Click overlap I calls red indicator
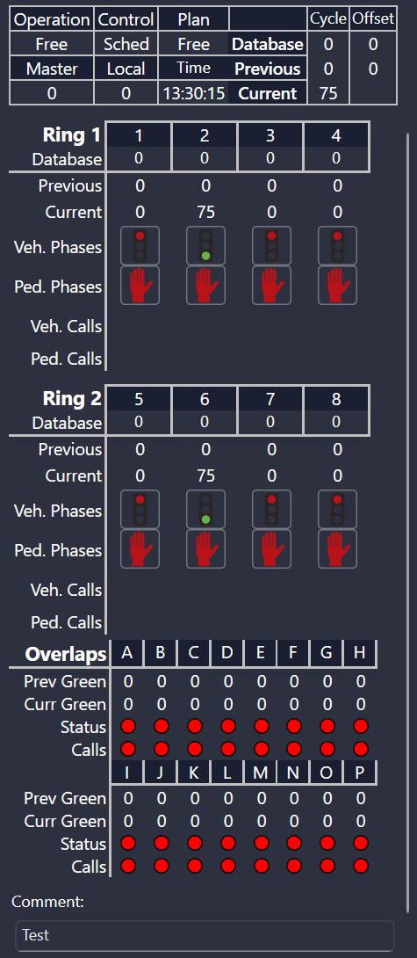This screenshot has width=417, height=958. [x=128, y=866]
